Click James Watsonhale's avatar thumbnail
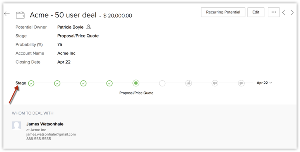This screenshot has height=152, width=300. tap(17, 126)
